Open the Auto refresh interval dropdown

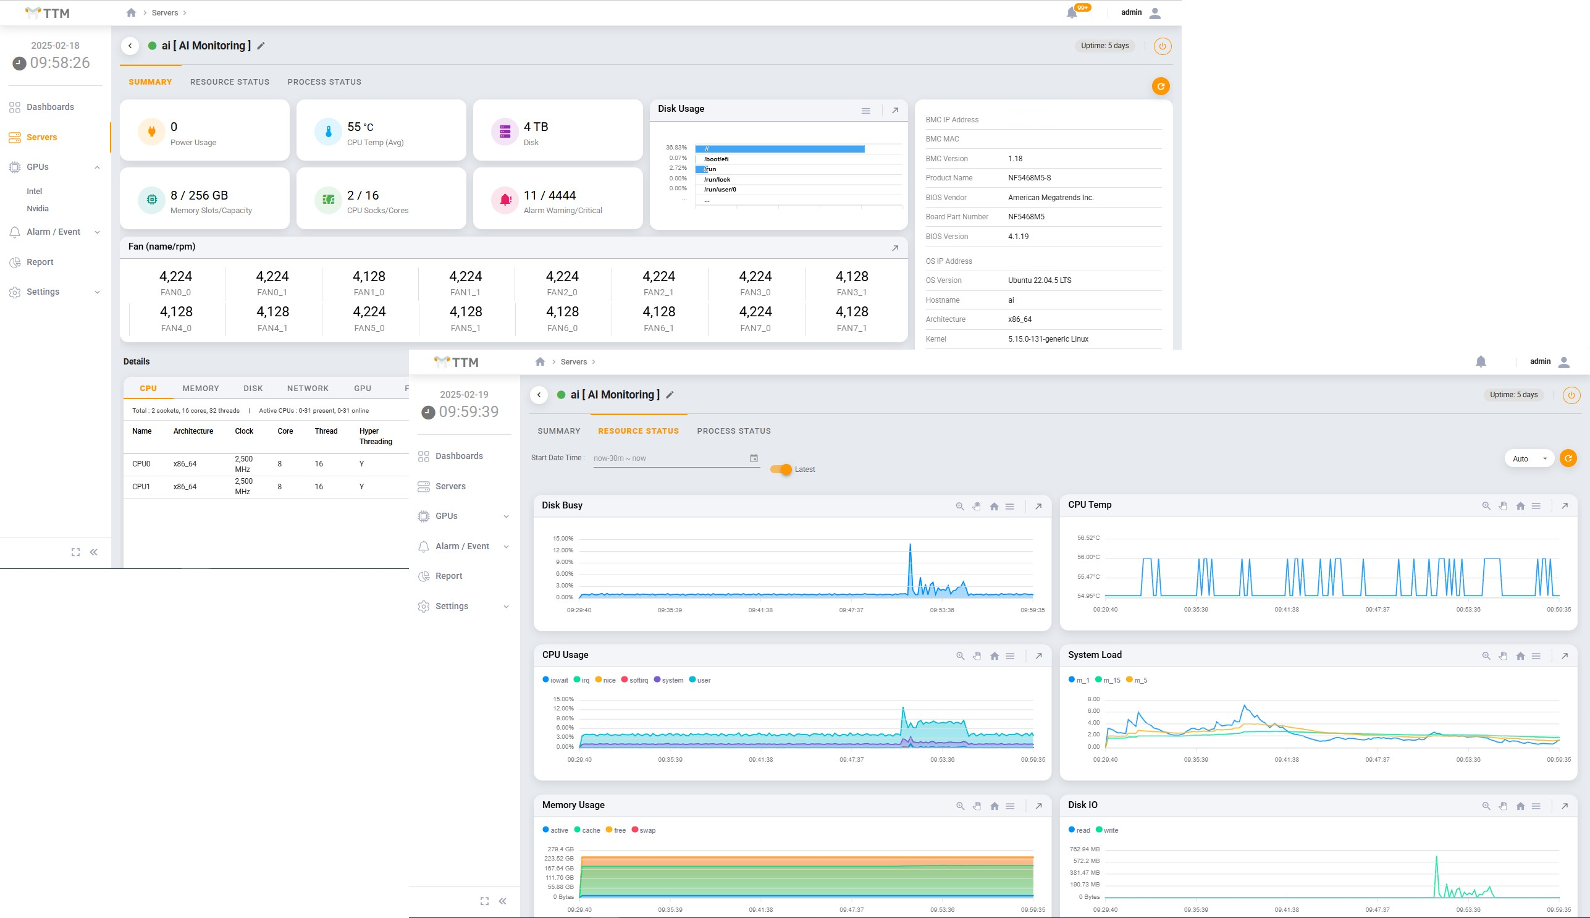(1530, 459)
